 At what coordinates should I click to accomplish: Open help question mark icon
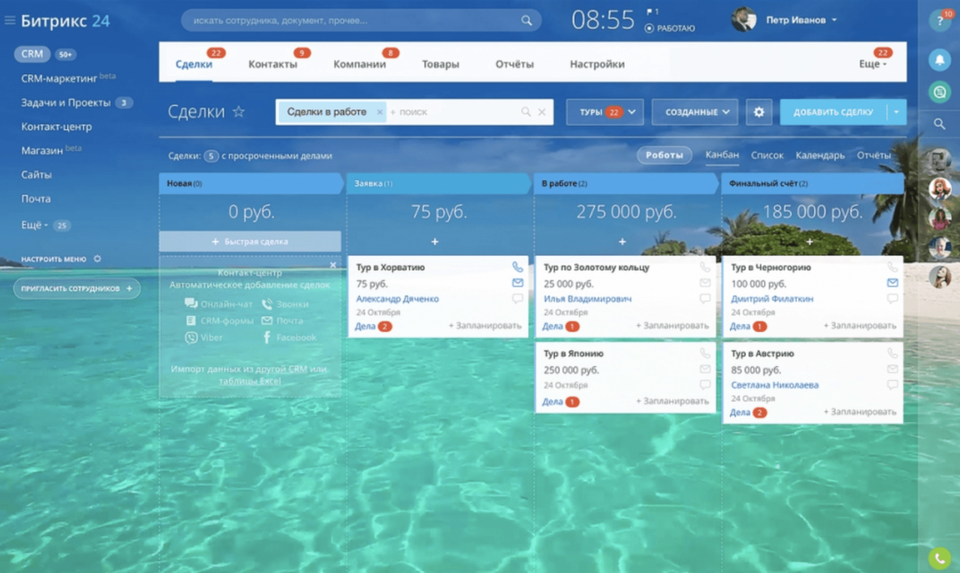(939, 21)
